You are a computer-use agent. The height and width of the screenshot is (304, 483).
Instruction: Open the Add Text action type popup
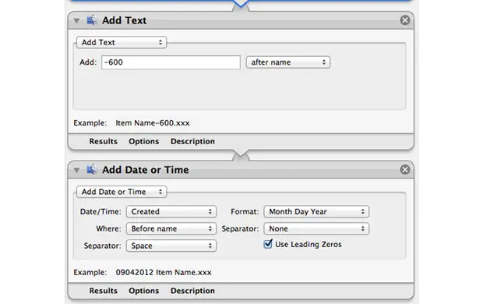[x=122, y=42]
